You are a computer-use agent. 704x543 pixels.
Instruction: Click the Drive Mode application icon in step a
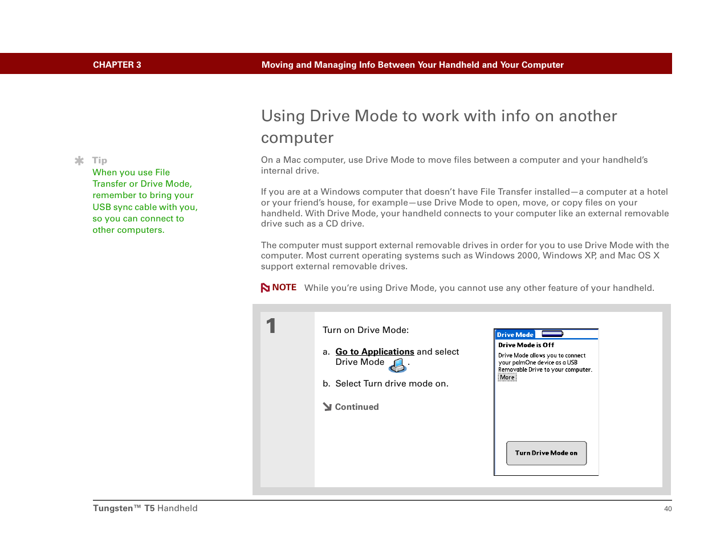[397, 365]
